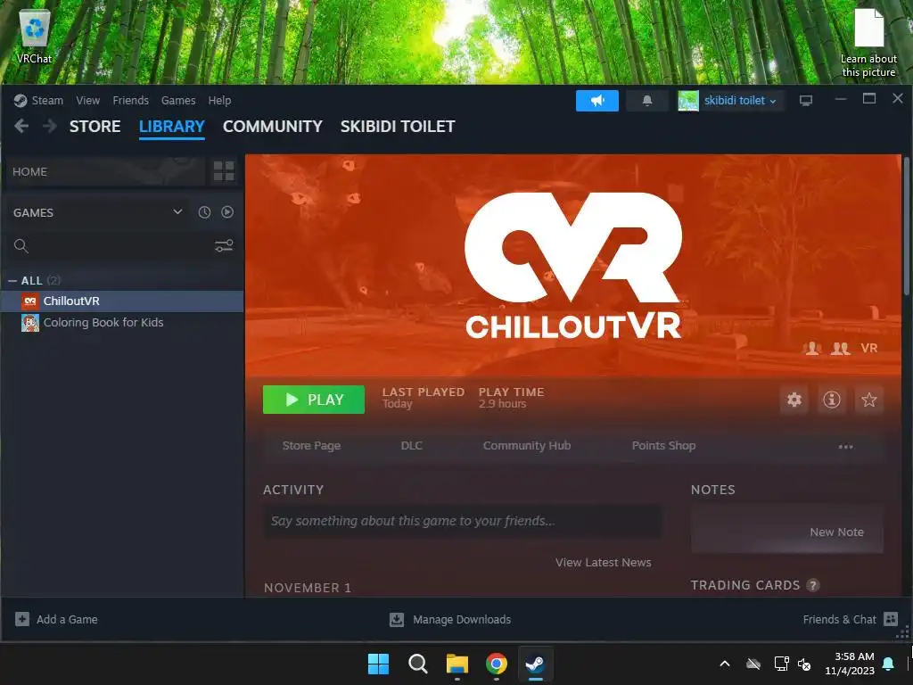This screenshot has width=913, height=685.
Task: Switch to the LIBRARY tab
Action: (x=172, y=127)
